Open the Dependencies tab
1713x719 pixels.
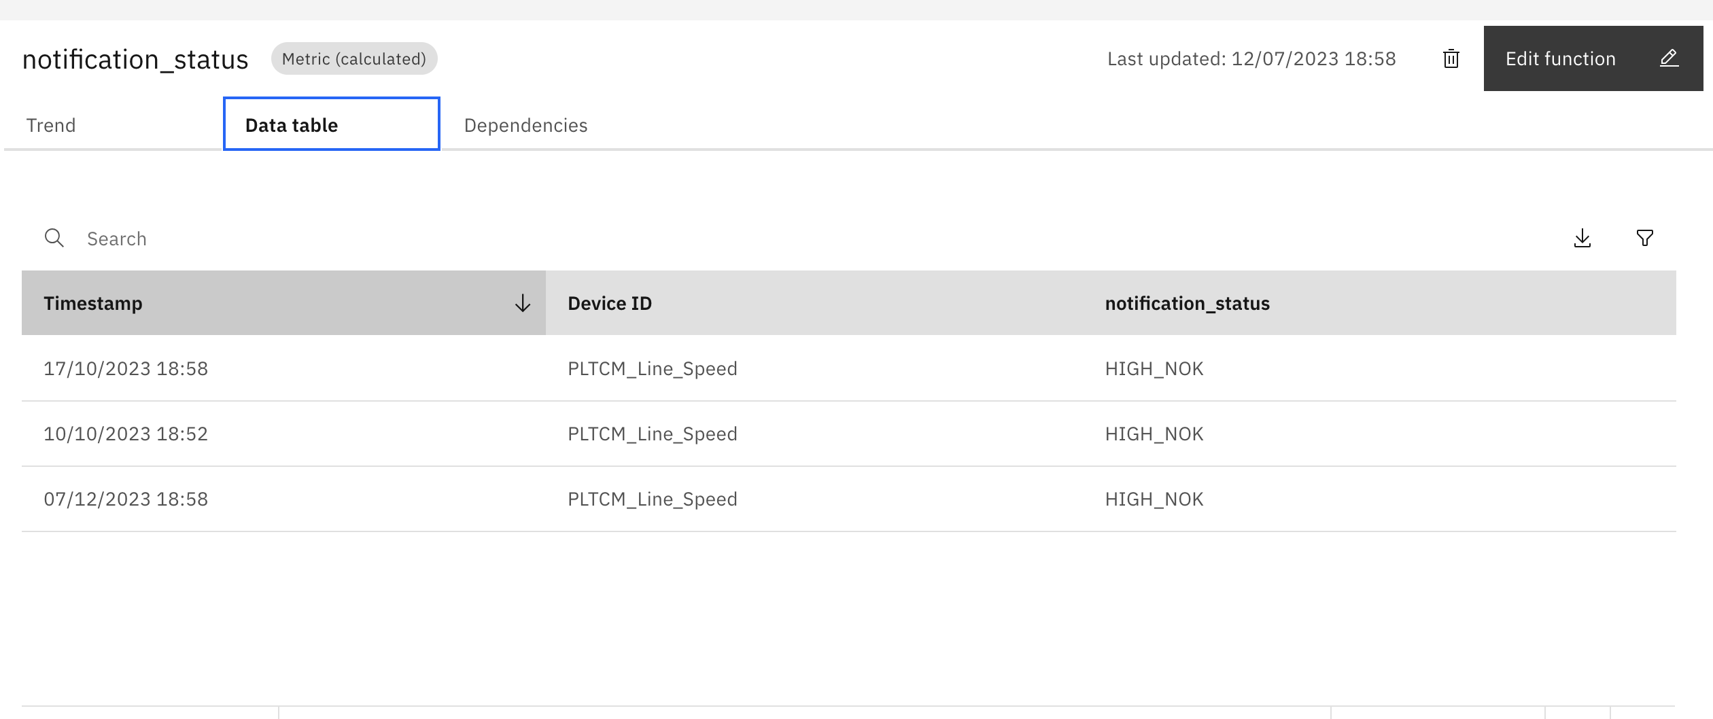[525, 124]
